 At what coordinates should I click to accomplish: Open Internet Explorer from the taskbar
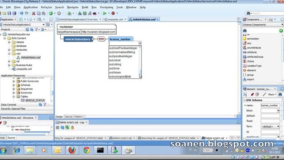[17, 150]
